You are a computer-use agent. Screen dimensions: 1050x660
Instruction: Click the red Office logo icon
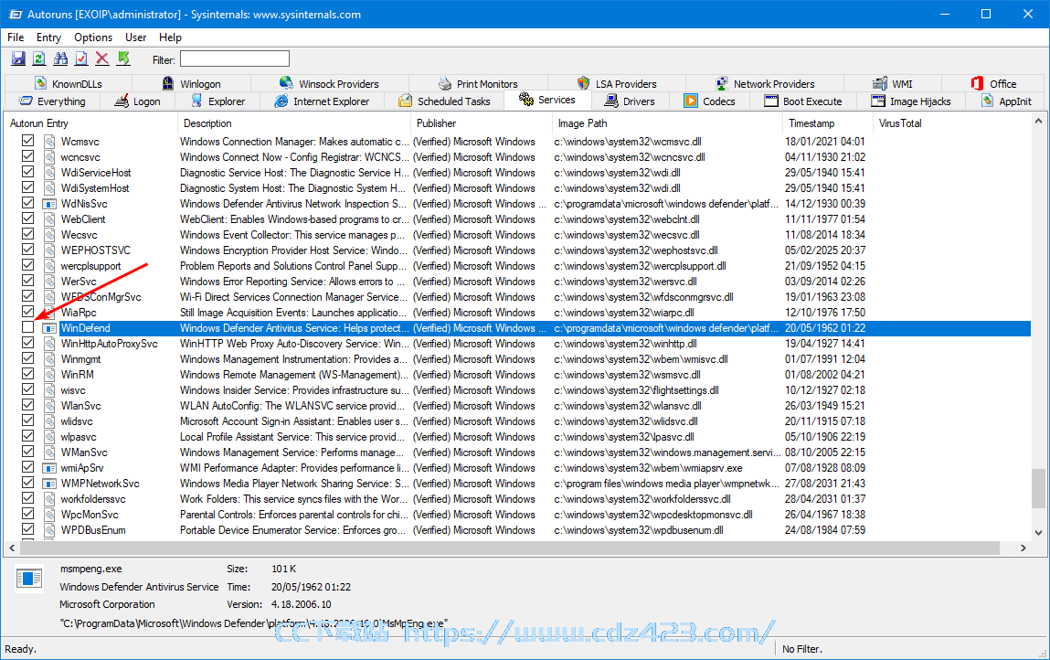[977, 83]
